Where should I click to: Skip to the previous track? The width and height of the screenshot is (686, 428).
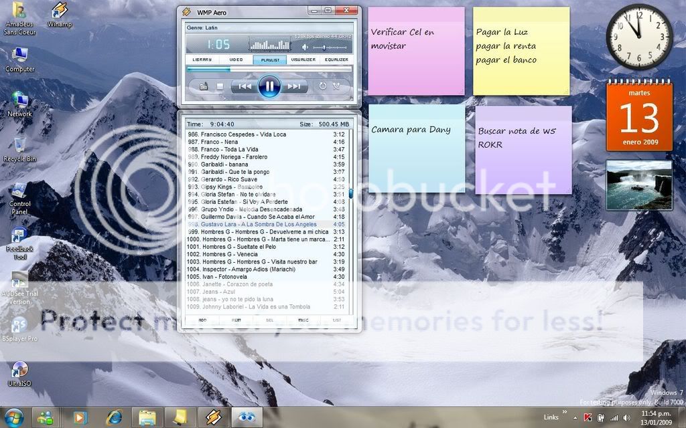(x=244, y=86)
